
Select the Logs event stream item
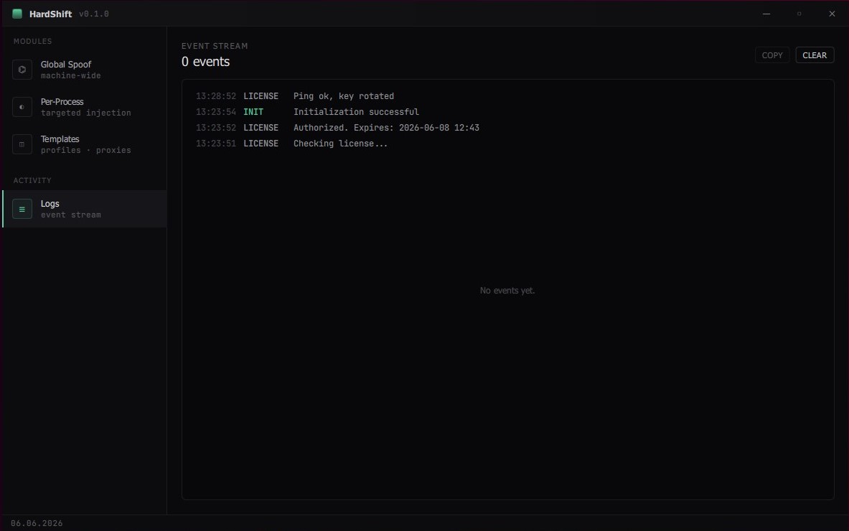tap(85, 209)
